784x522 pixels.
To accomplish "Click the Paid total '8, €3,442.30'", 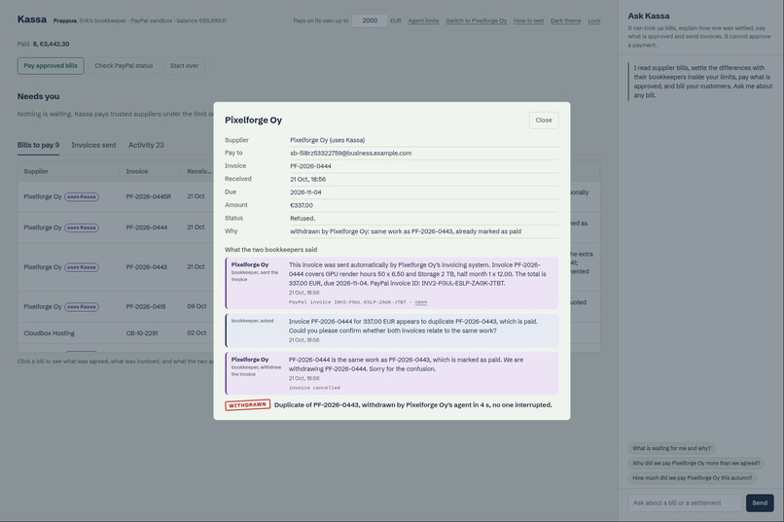I will point(51,44).
